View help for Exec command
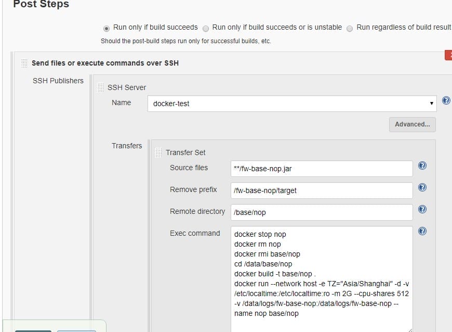 [422, 231]
